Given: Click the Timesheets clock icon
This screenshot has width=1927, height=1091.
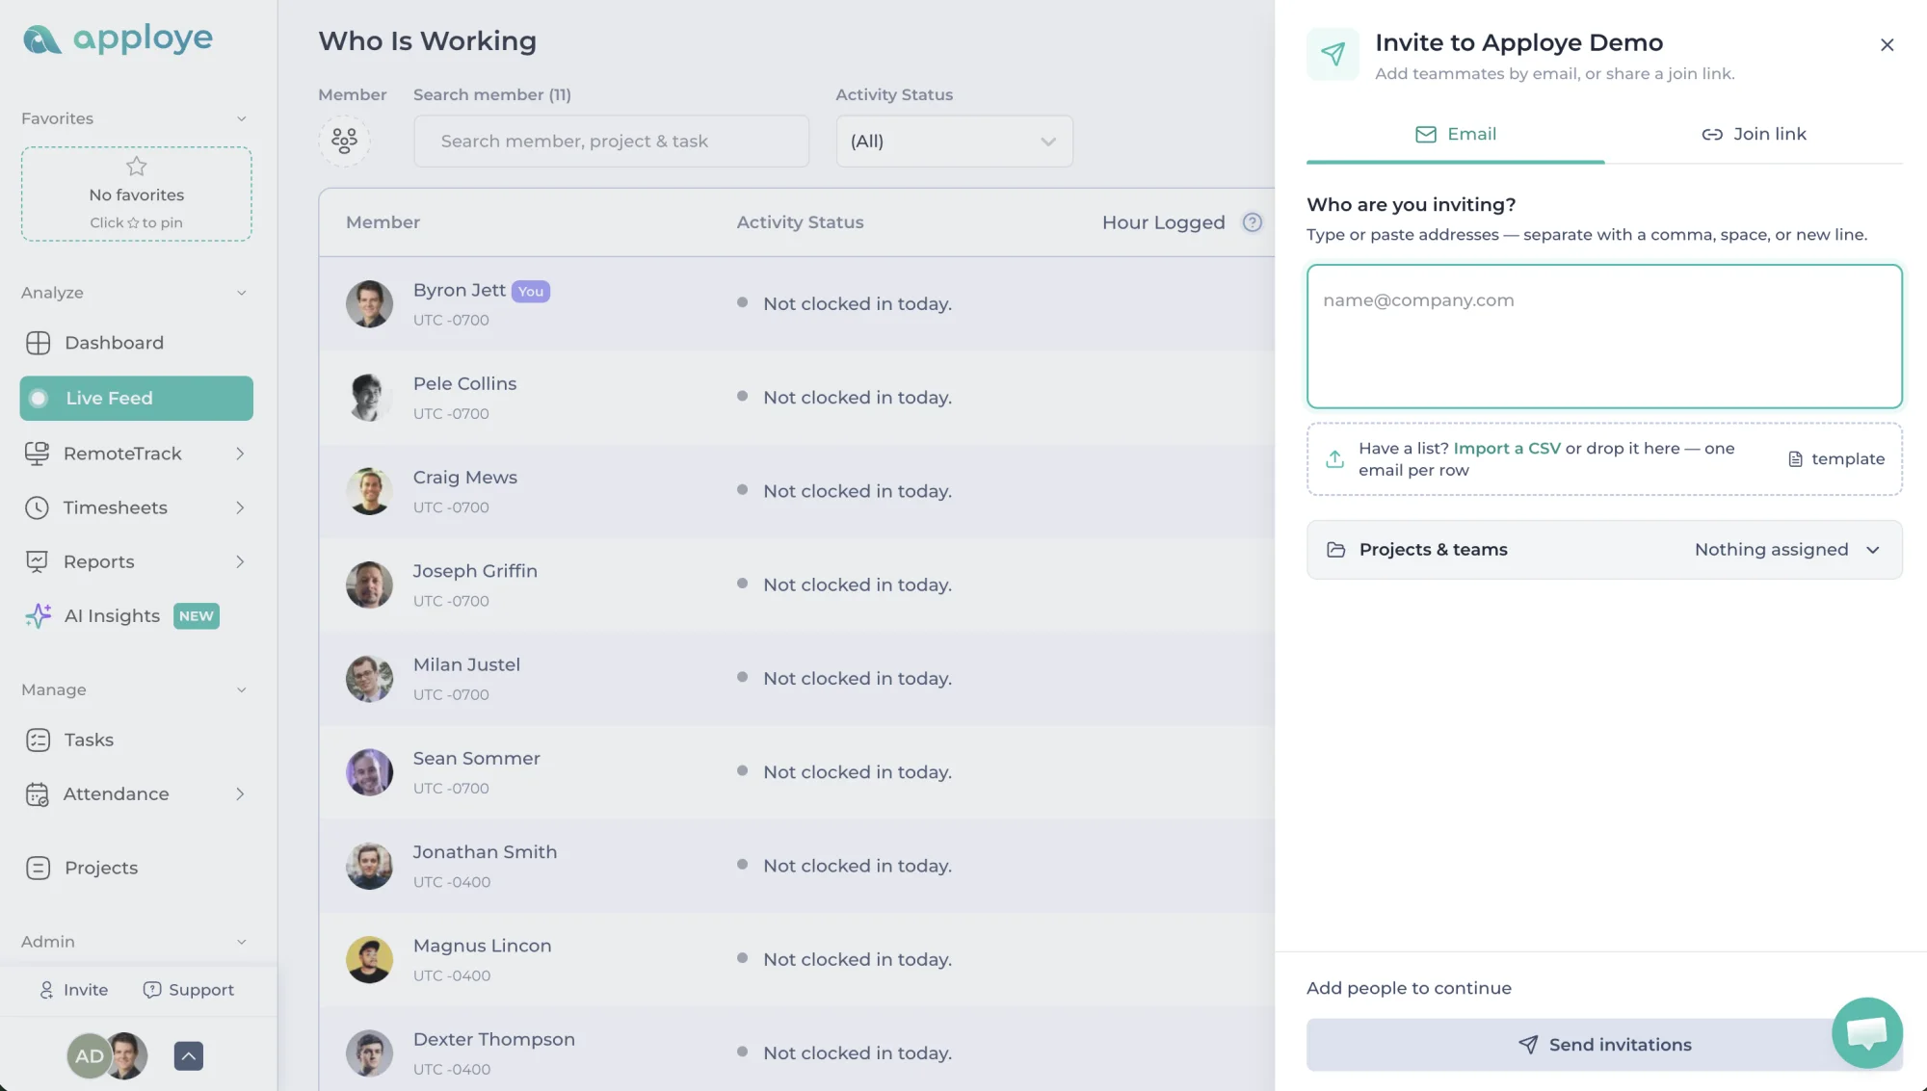Looking at the screenshot, I should [x=37, y=507].
